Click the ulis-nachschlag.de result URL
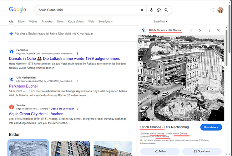The width and height of the screenshot is (232, 156). pos(45,81)
